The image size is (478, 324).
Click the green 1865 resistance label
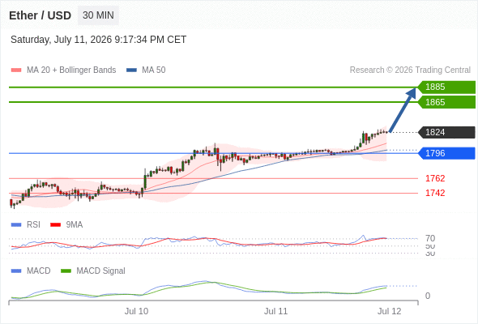click(446, 102)
